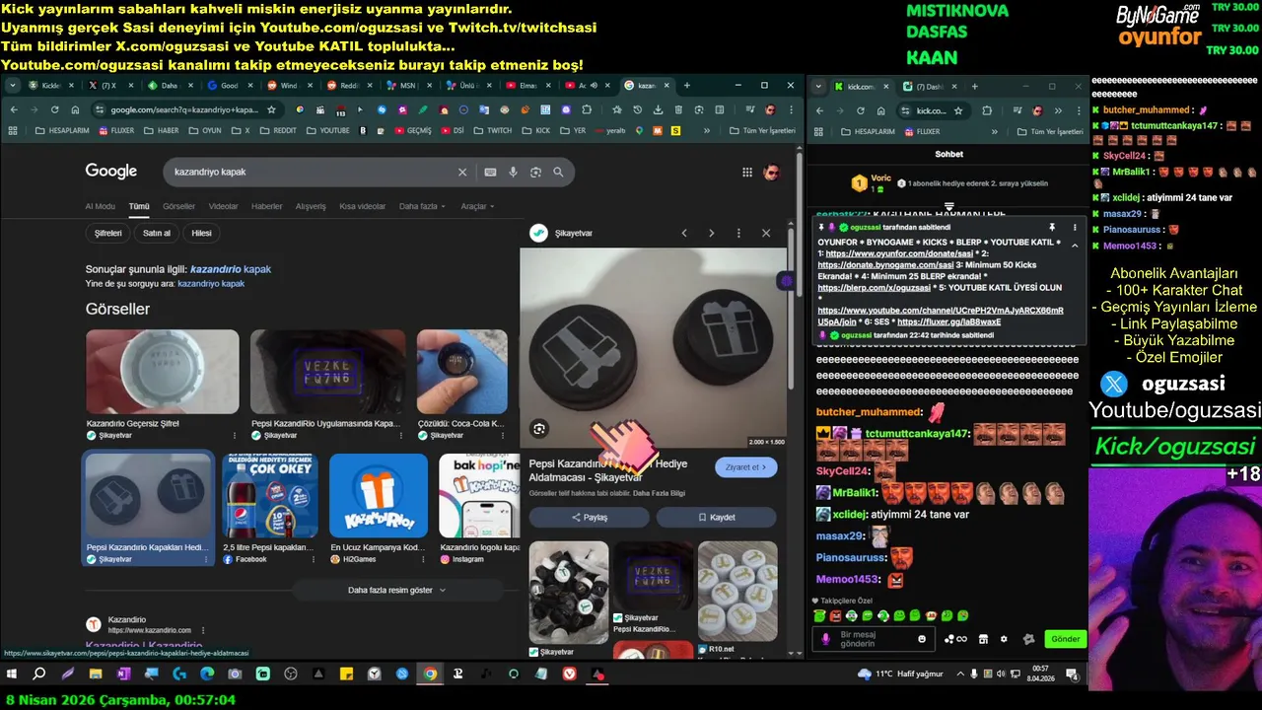Unpin the pinned chat message
The image size is (1262, 710).
(1052, 227)
